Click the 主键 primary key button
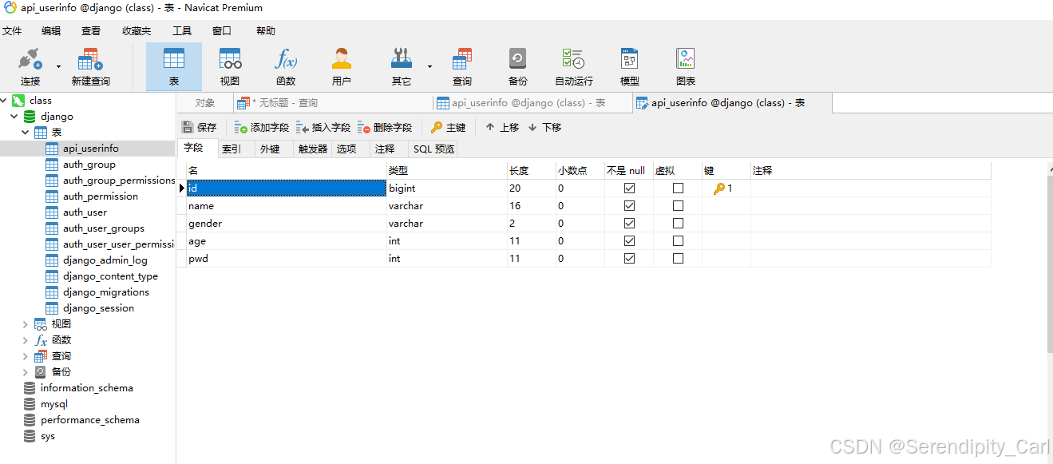Screen dimensions: 1053x464 448,127
